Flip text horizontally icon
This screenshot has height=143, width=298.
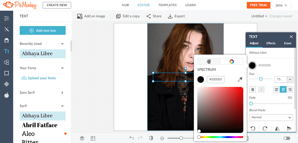pyautogui.click(x=278, y=128)
